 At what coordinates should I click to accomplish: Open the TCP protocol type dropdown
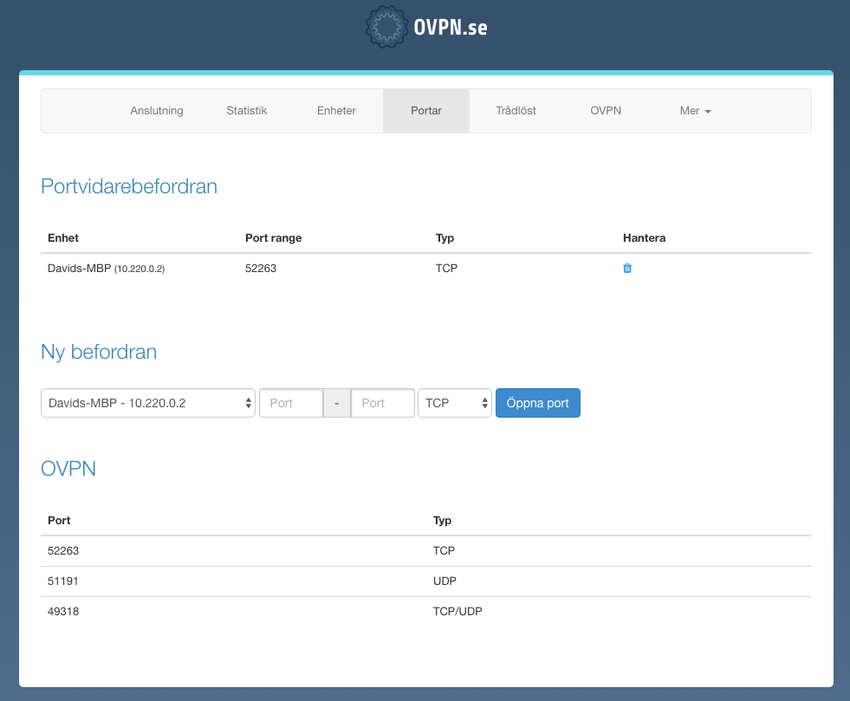coord(455,403)
